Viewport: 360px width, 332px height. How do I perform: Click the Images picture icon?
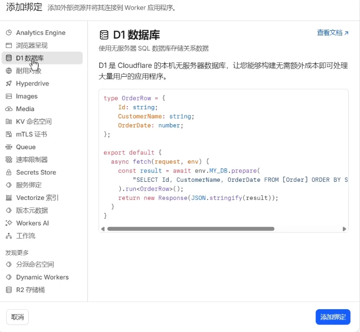[x=8, y=96]
